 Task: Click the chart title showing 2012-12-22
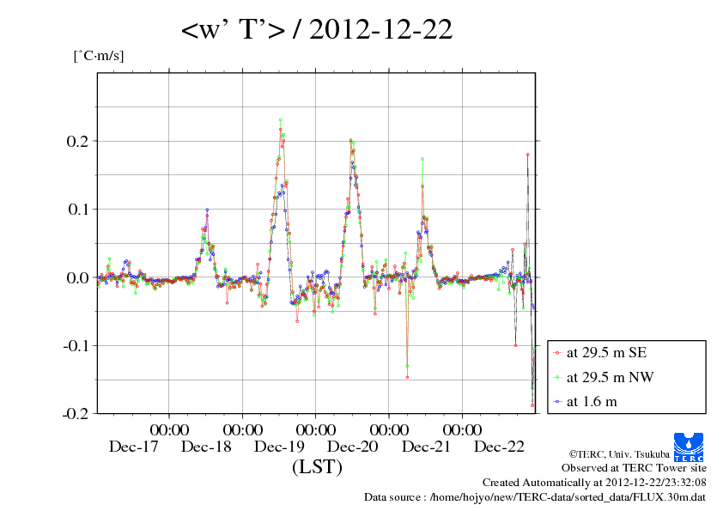[317, 31]
